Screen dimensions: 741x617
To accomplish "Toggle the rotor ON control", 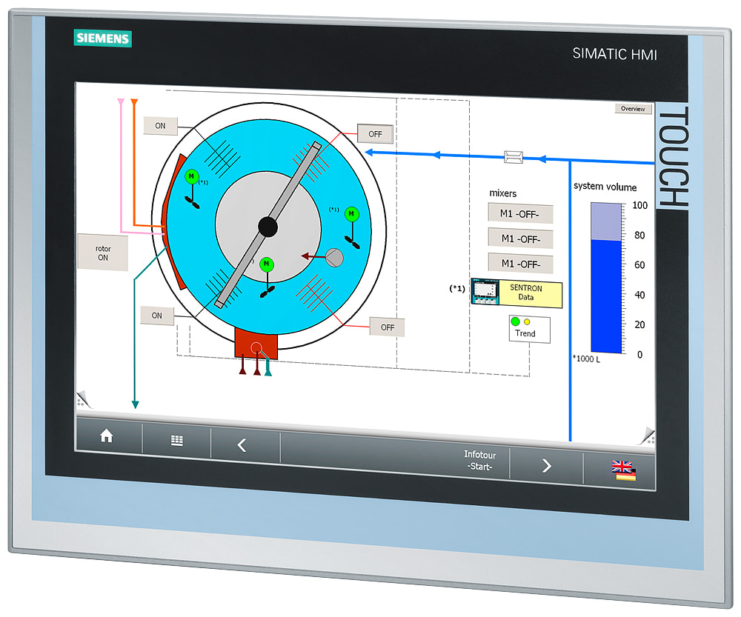I will click(102, 252).
